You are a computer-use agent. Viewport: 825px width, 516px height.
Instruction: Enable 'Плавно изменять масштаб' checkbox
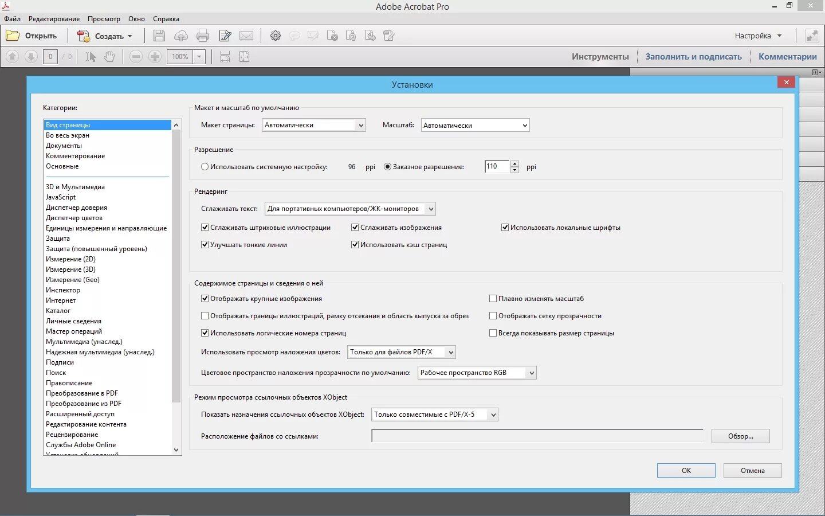pyautogui.click(x=493, y=299)
